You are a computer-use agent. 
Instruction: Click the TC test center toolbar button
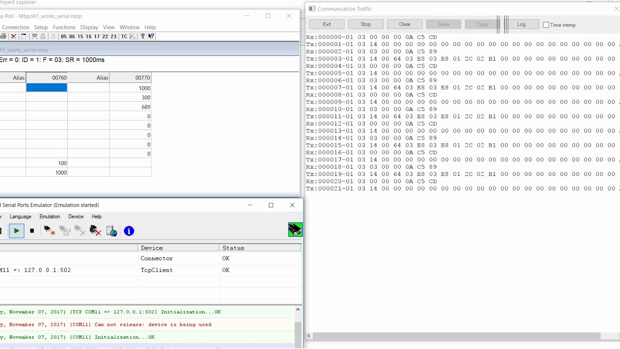point(124,36)
